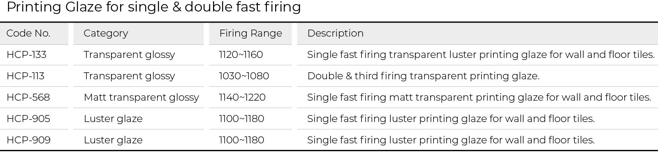
Task: Click the Firing Range column header
Action: [250, 33]
